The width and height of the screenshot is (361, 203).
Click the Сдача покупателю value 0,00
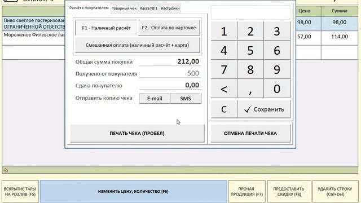(192, 85)
